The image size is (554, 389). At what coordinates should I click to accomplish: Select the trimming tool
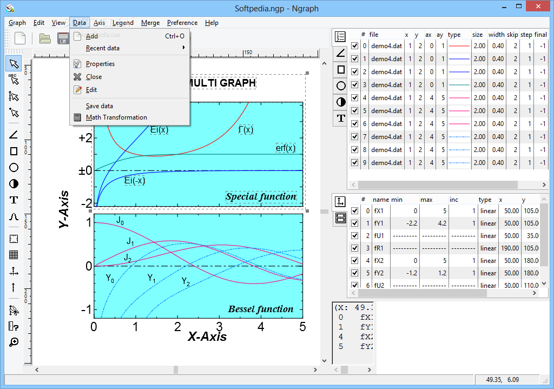[x=14, y=310]
